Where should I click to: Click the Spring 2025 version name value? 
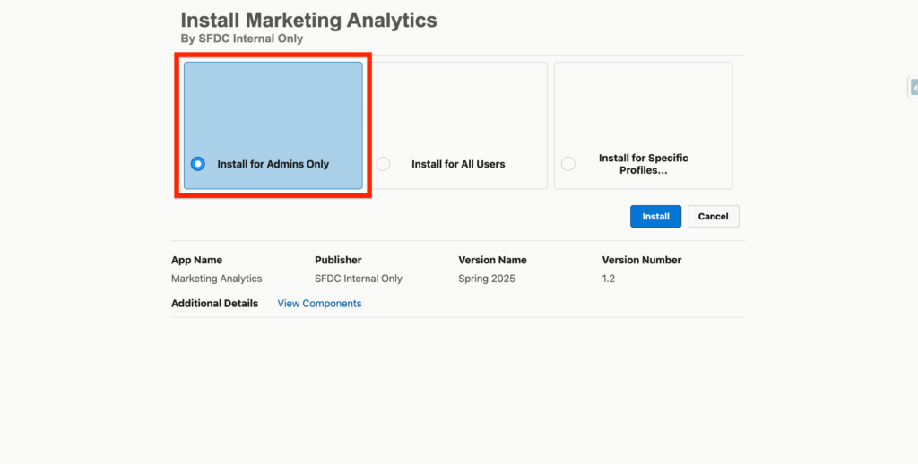coord(487,279)
